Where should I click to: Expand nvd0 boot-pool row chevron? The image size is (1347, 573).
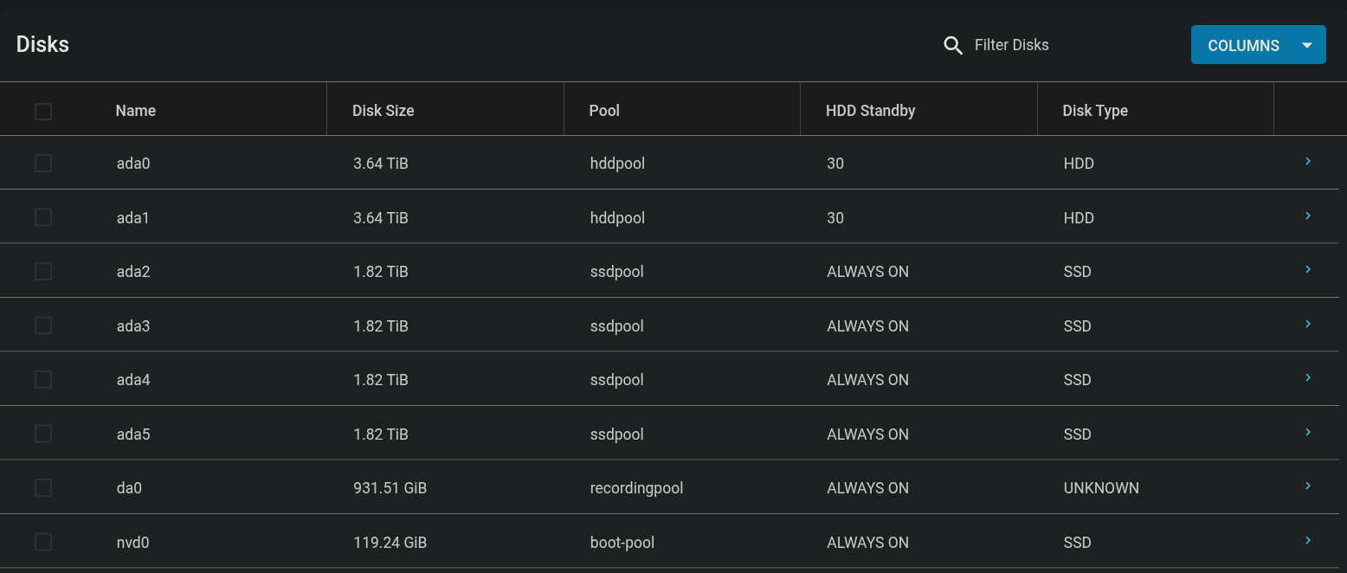point(1308,540)
